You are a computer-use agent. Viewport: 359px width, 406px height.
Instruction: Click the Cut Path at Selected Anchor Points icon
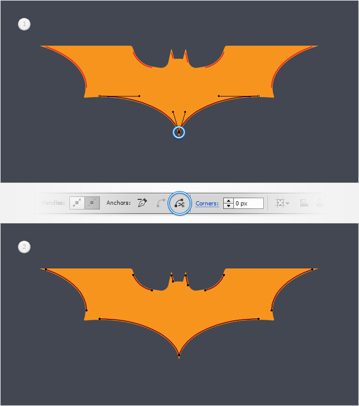point(180,203)
